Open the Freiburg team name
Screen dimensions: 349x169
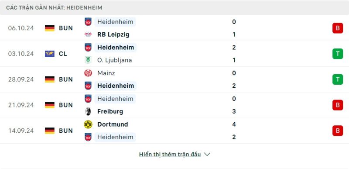point(110,111)
